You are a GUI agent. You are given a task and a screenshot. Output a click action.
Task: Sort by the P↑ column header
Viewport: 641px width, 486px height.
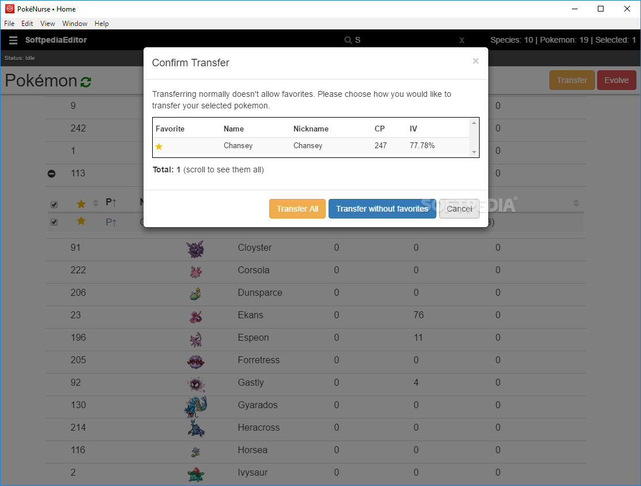(111, 202)
